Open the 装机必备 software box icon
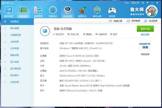This screenshot has height=108, width=162. [x=97, y=11]
